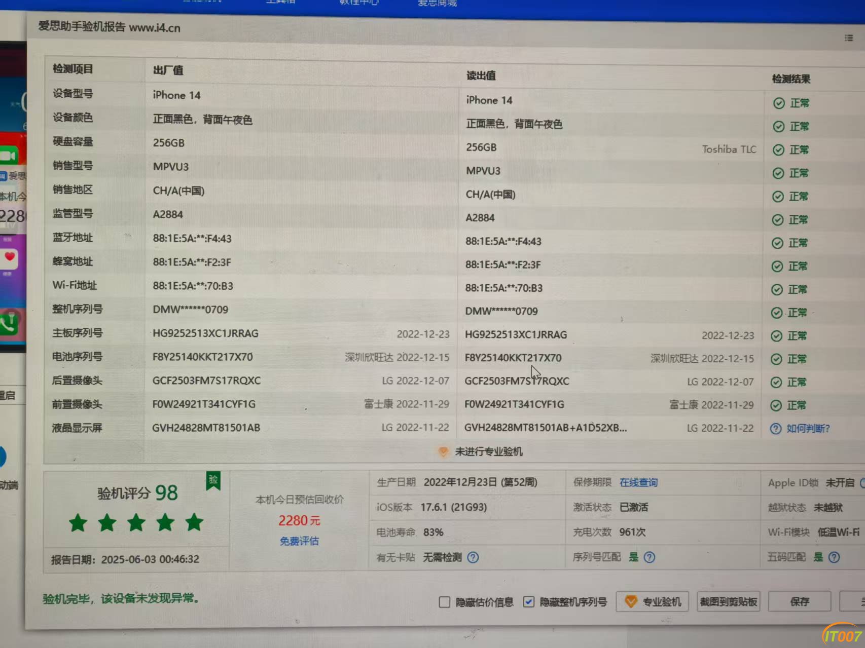Click the 充电次数 961次 value
The width and height of the screenshot is (865, 648).
click(633, 532)
